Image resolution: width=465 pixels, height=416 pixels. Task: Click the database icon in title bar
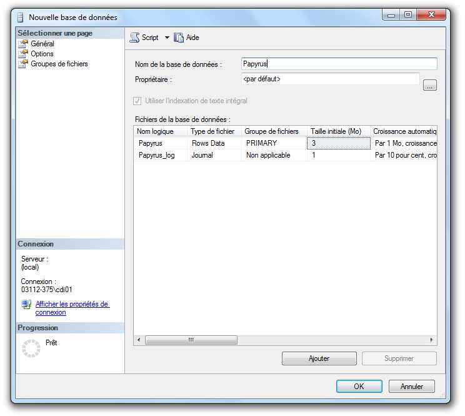pos(20,18)
